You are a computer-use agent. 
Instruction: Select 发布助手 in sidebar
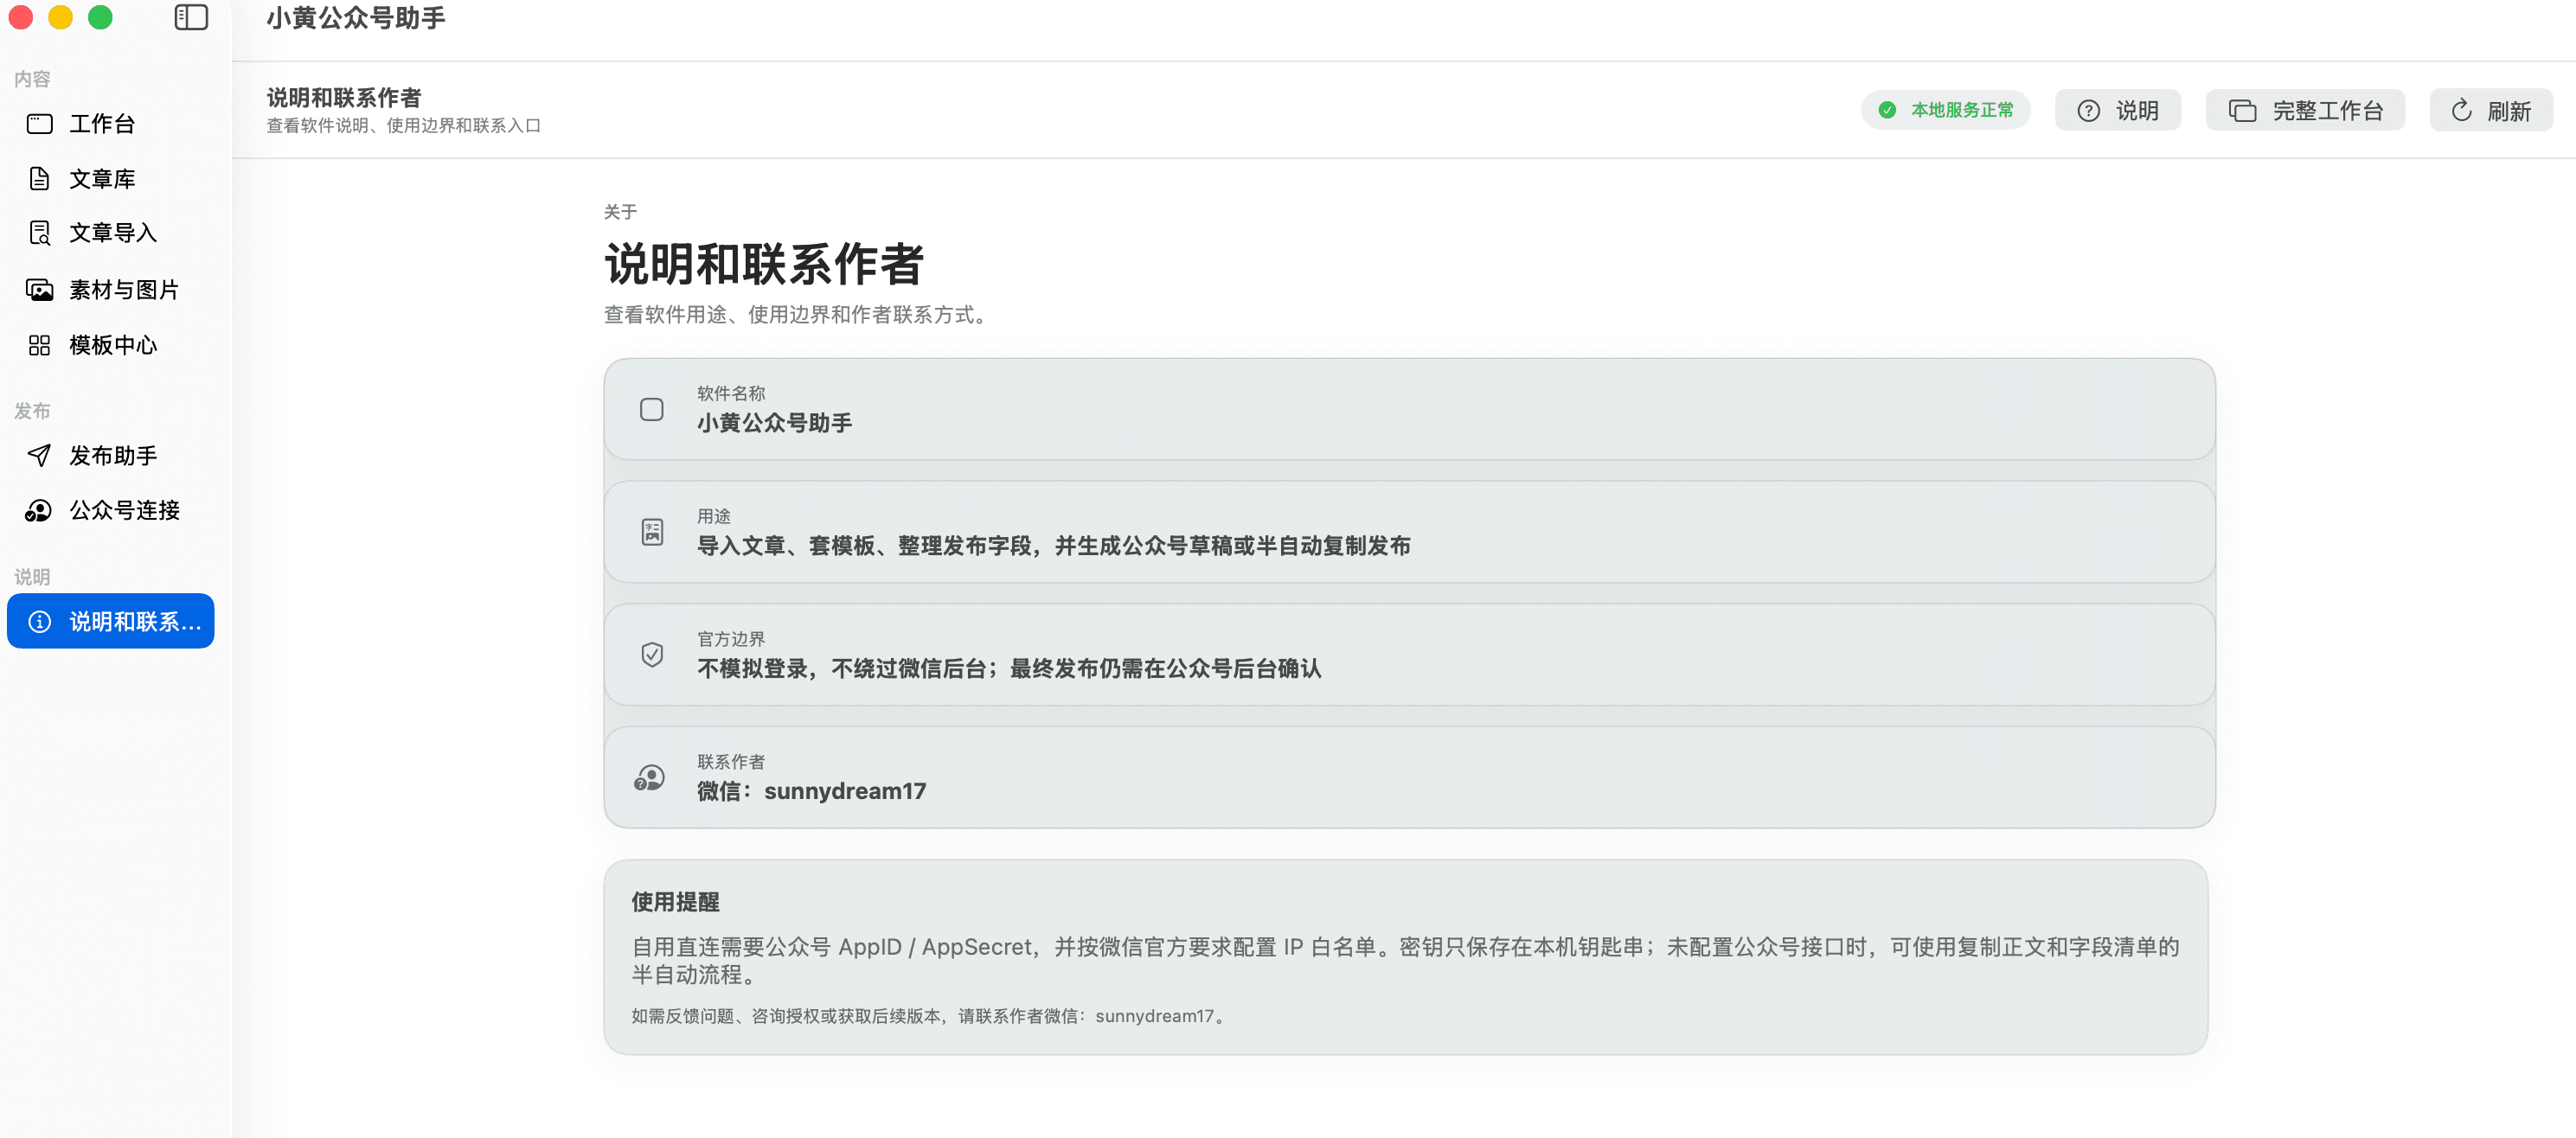110,456
